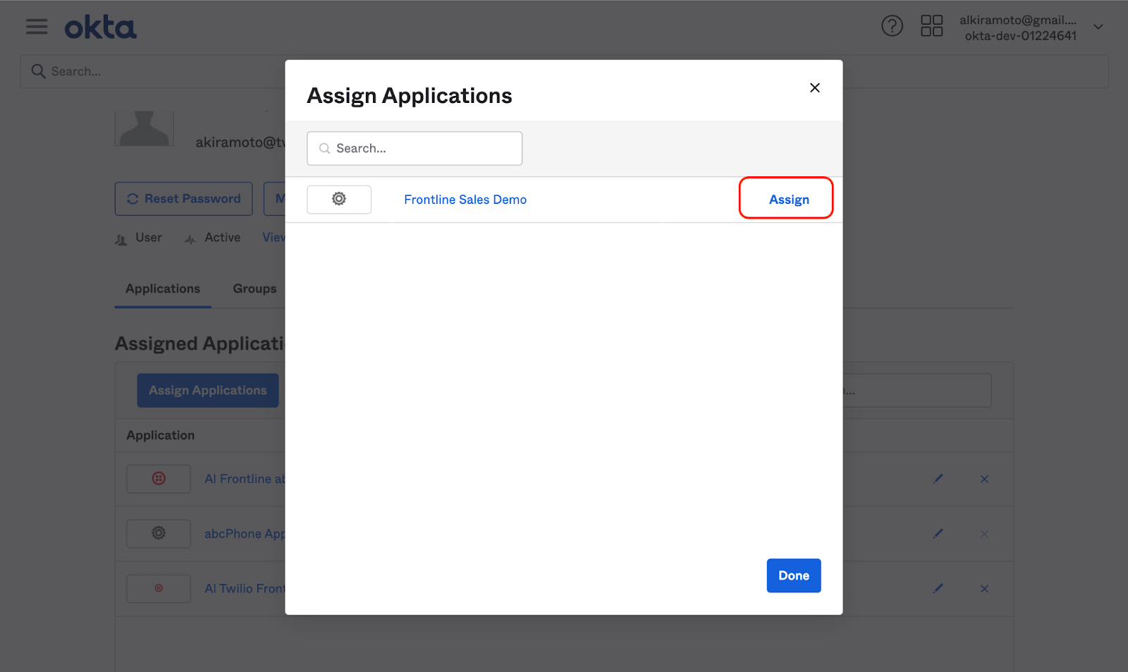Click the alkiramoto account name
The image size is (1128, 672).
click(1017, 20)
